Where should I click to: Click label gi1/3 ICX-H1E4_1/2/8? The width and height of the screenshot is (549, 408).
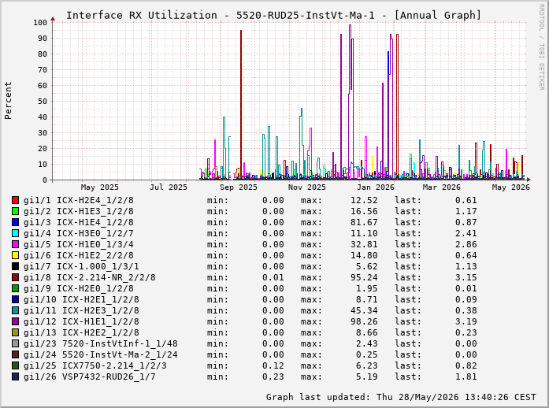[79, 222]
